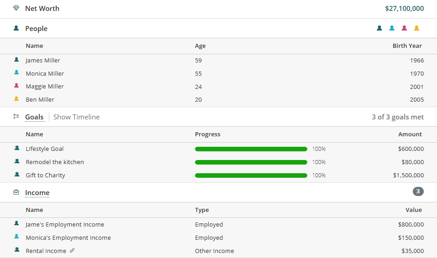Viewport: 437px width, 258px height.
Task: Click the light blue person icon in People header
Action: click(x=392, y=28)
